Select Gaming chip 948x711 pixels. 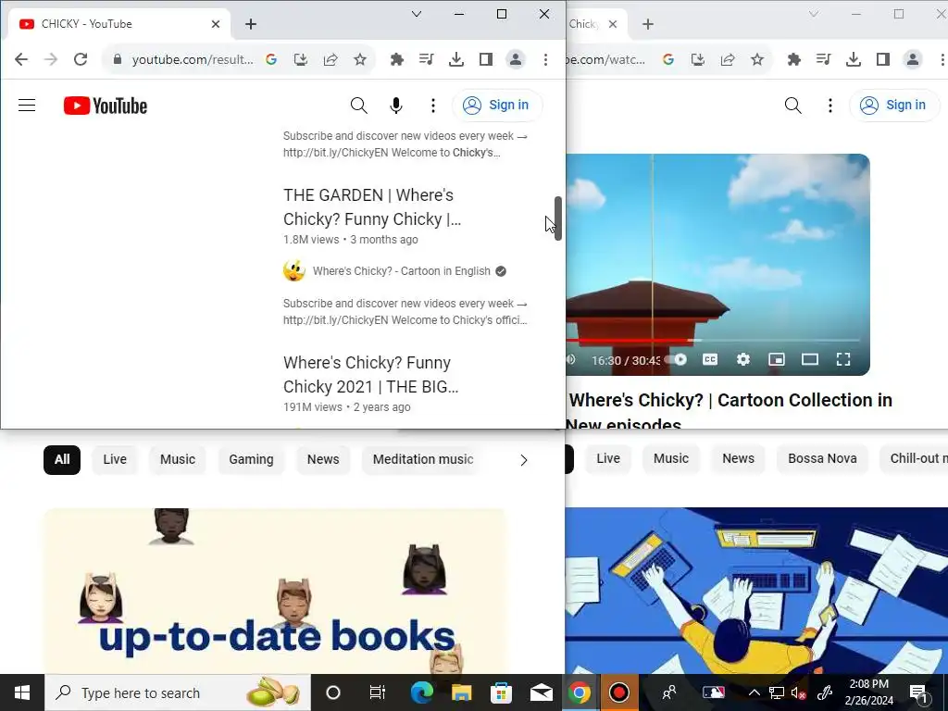(x=251, y=459)
